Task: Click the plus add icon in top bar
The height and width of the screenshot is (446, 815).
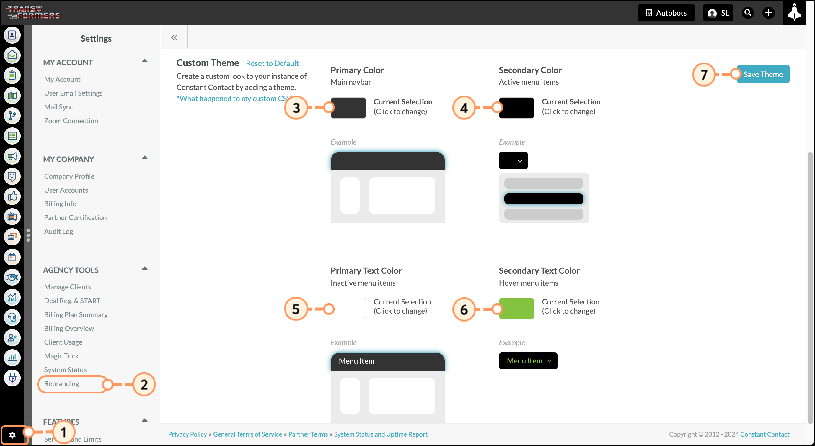Action: tap(768, 13)
